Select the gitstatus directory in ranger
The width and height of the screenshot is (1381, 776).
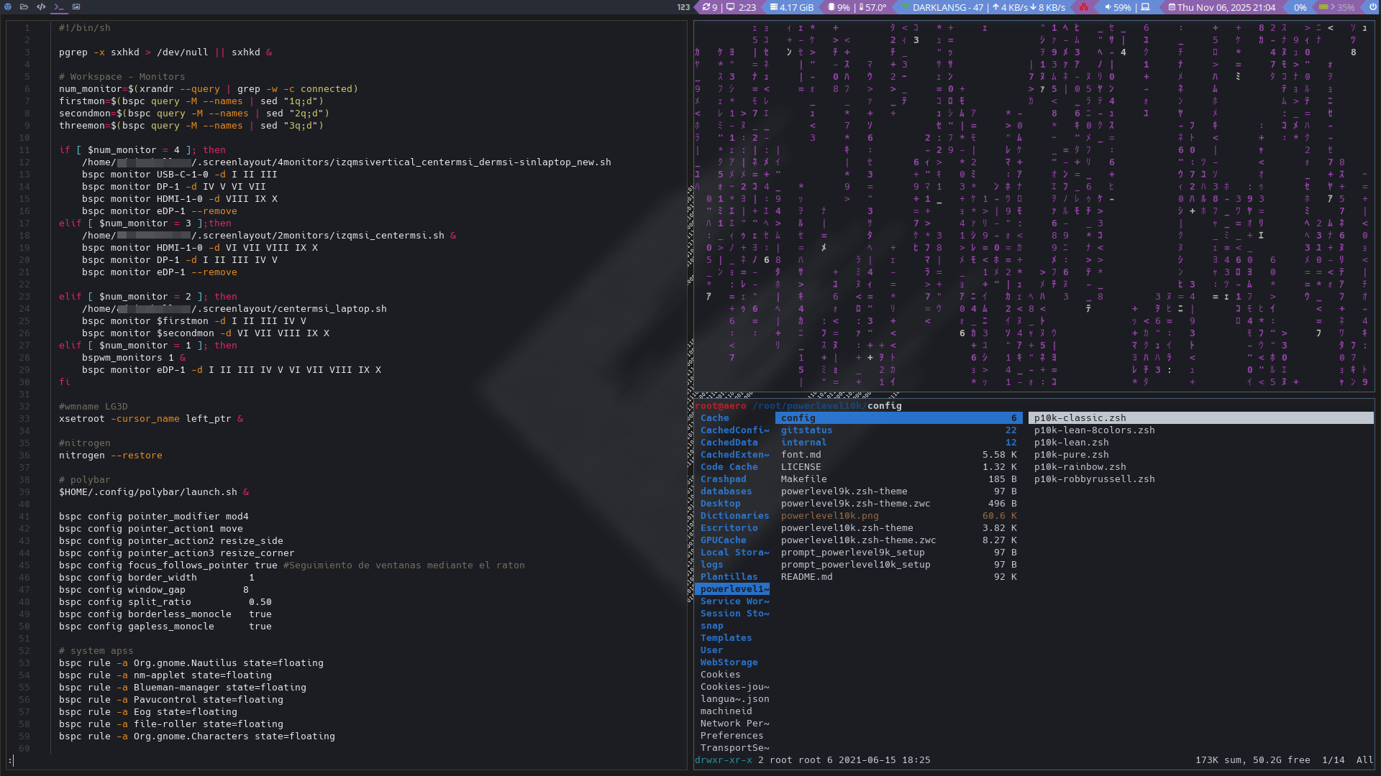click(x=806, y=430)
